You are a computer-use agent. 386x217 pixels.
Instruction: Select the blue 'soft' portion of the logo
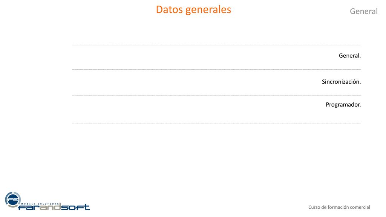click(x=75, y=207)
